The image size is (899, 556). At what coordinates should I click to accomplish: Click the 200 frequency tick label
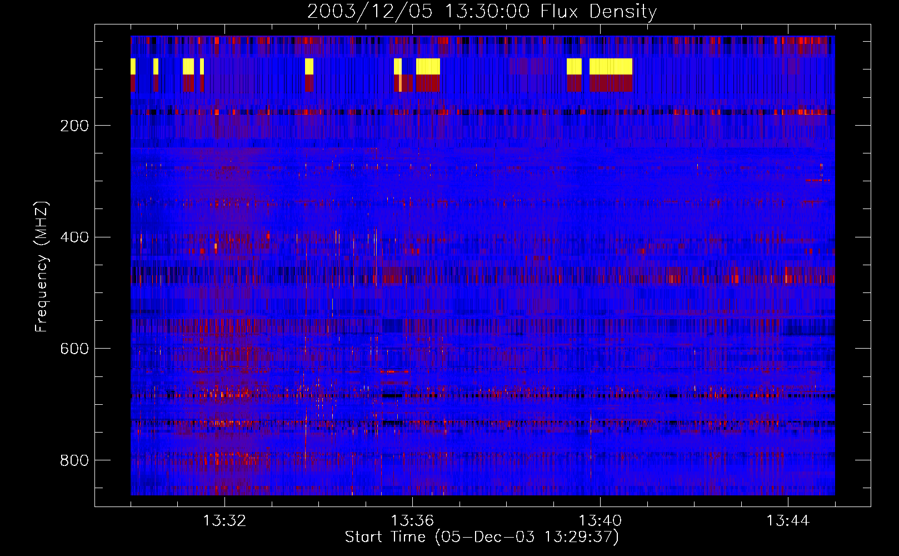pos(74,126)
